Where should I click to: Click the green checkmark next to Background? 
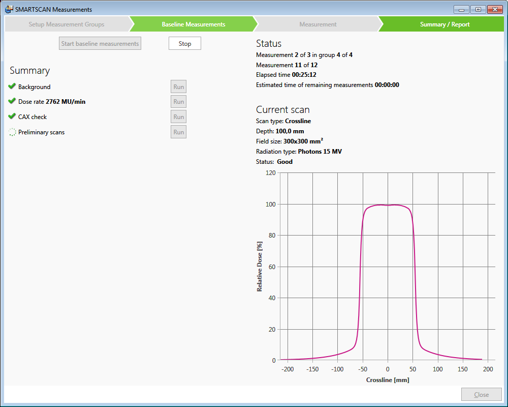coord(12,86)
